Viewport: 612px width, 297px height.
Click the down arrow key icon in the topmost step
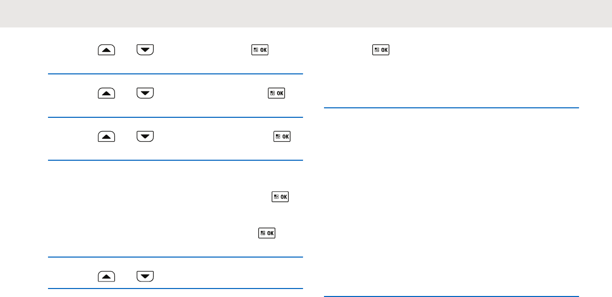(x=145, y=50)
